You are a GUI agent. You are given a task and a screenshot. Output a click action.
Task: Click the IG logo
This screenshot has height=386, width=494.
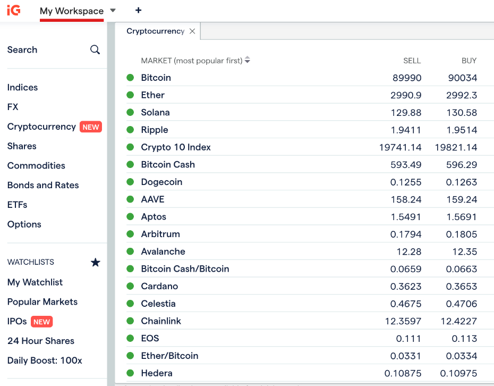tap(13, 10)
